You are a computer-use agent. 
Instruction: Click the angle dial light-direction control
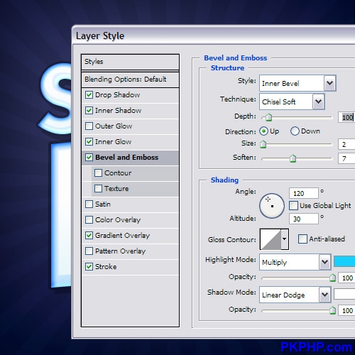[272, 206]
